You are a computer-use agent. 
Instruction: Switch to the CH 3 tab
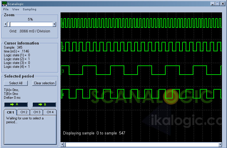click(37, 112)
